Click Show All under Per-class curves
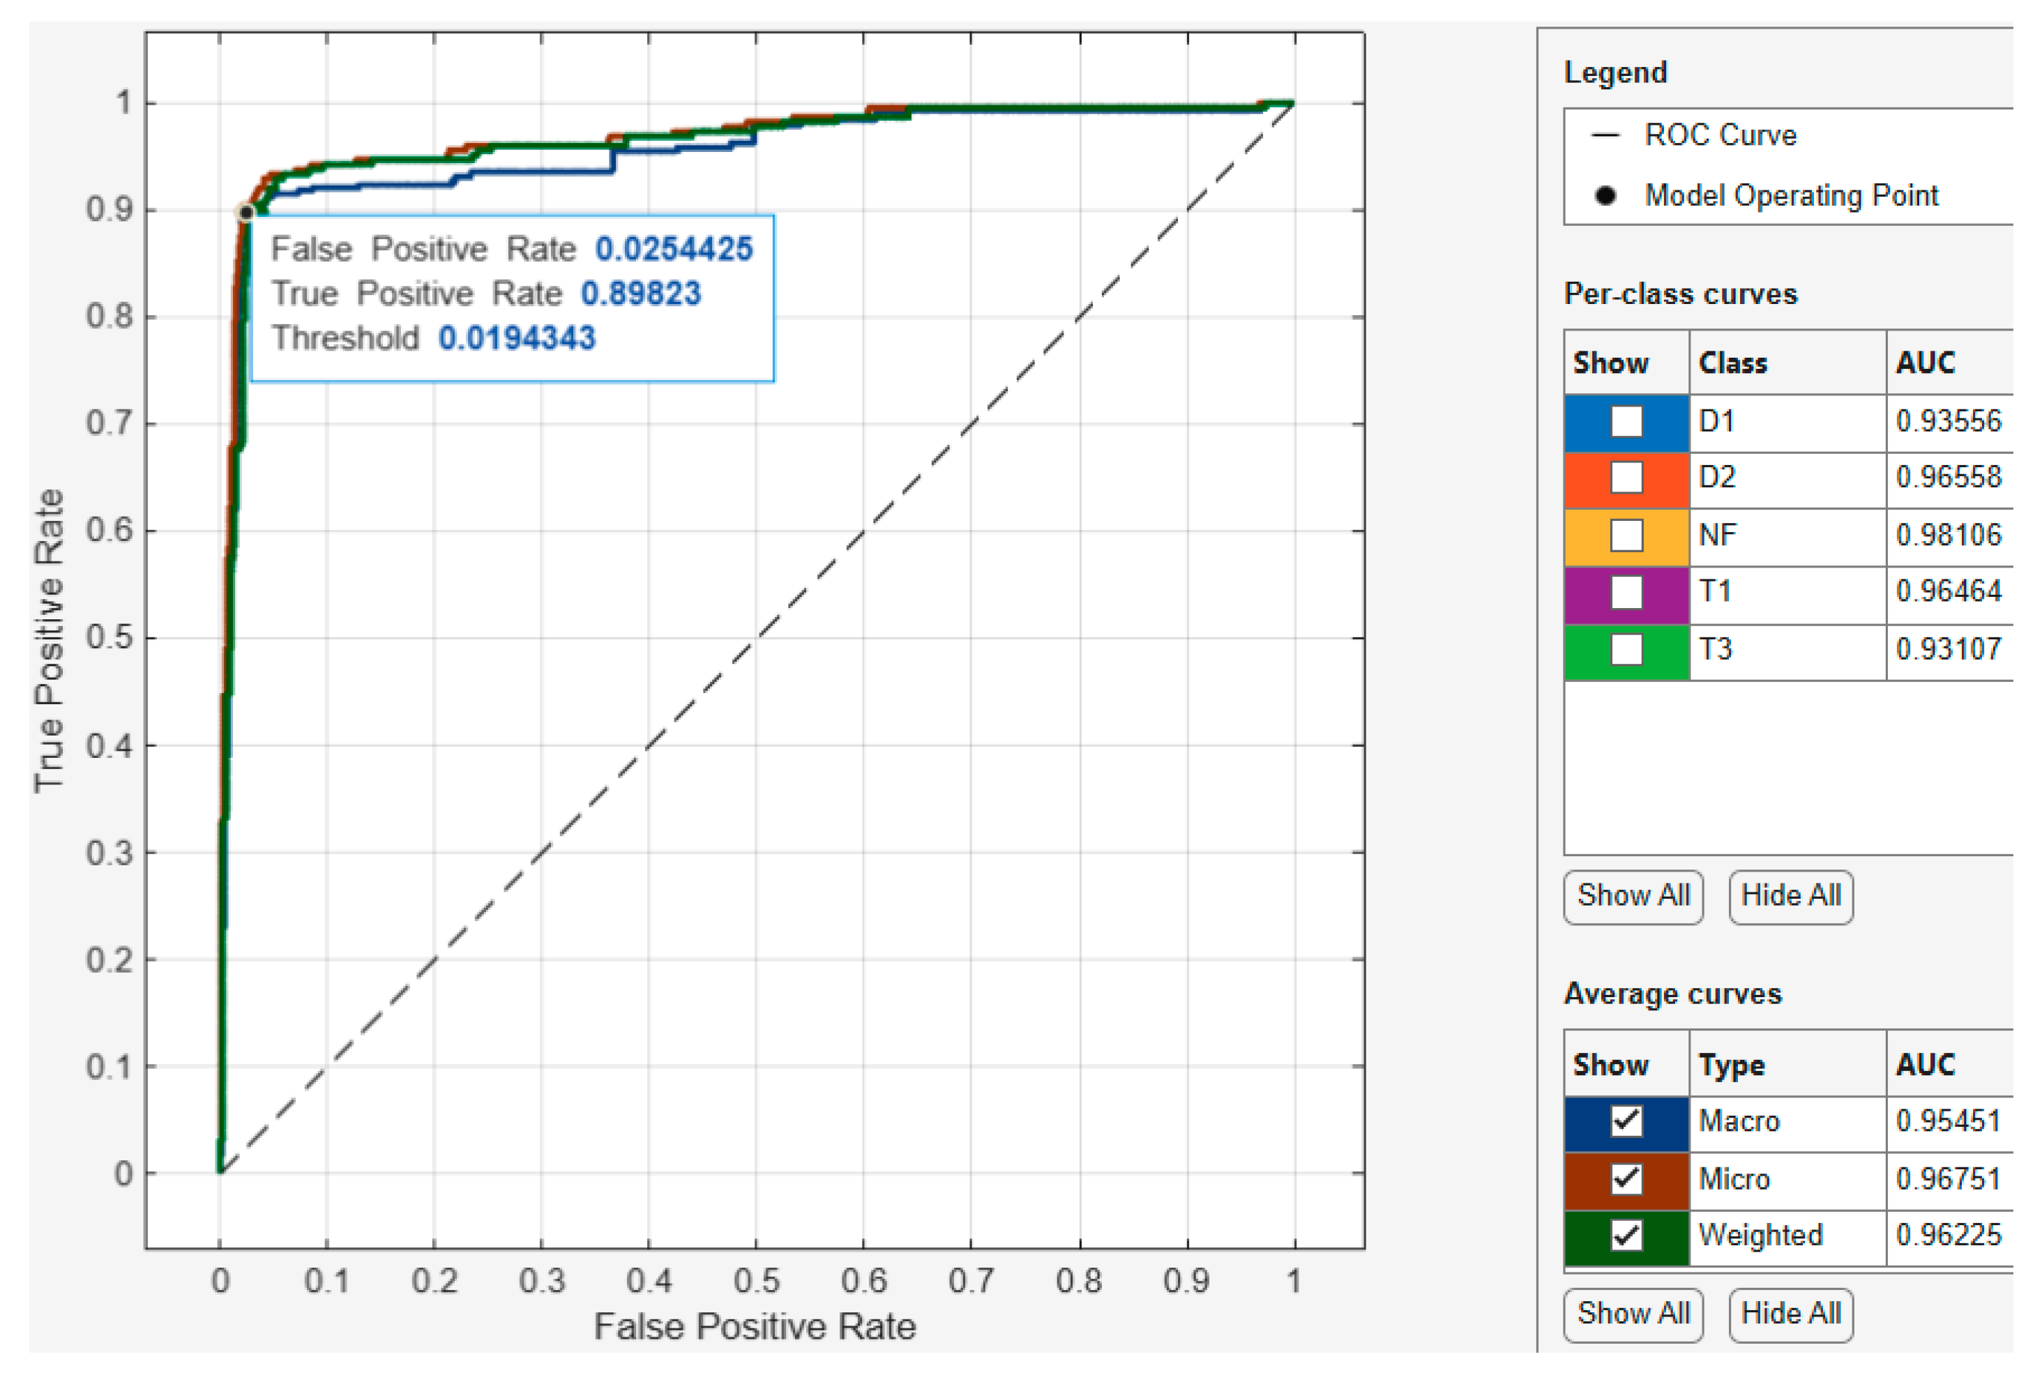This screenshot has width=2042, height=1382. point(1633,896)
